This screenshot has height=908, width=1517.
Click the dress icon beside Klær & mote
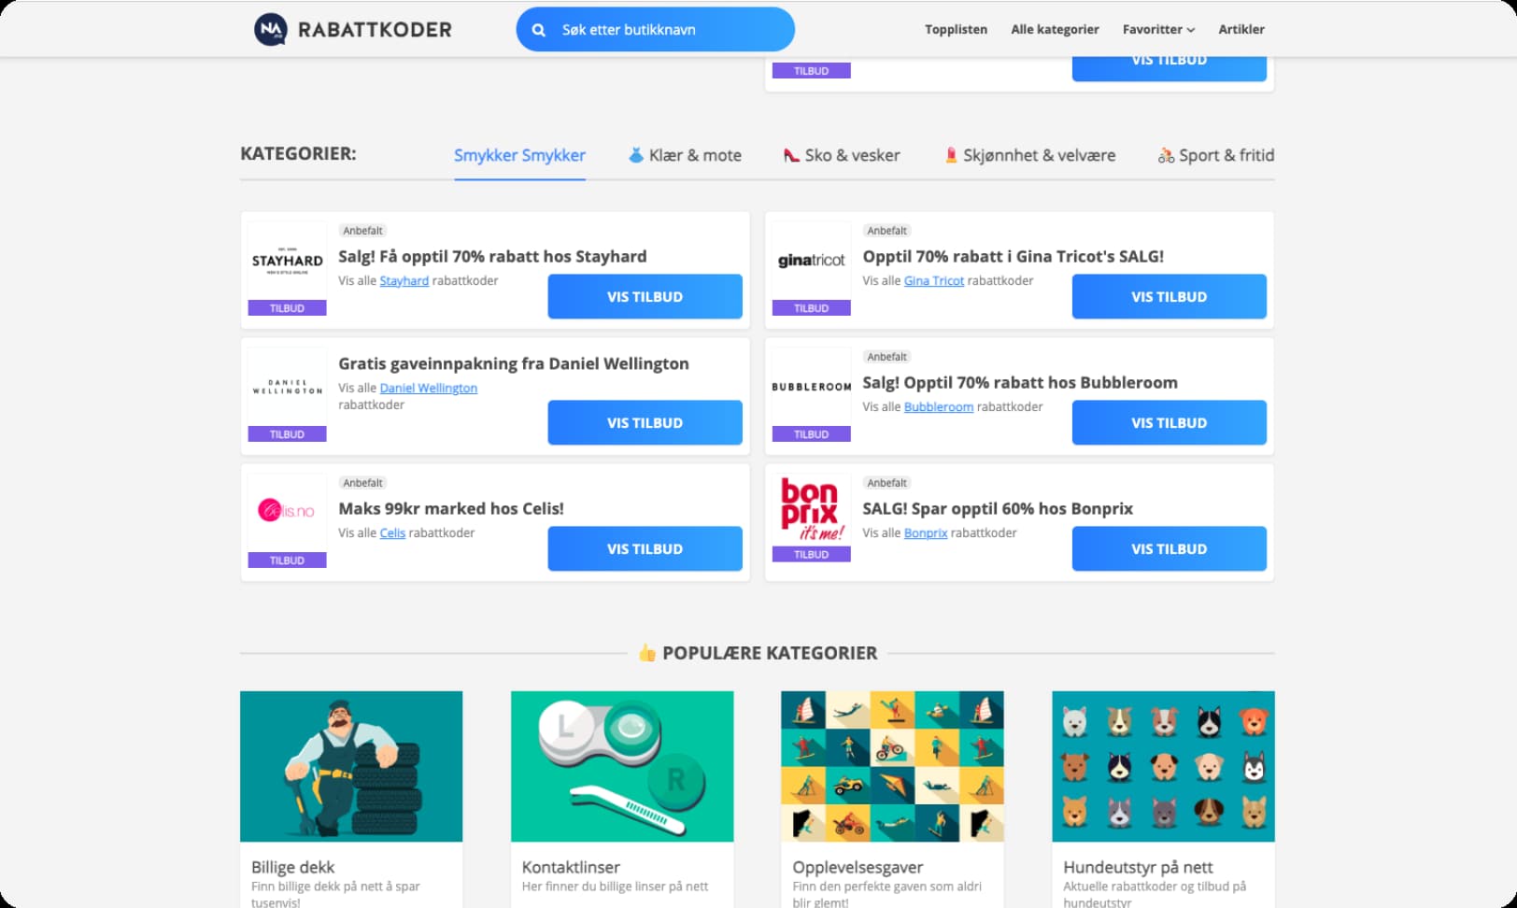click(x=636, y=155)
